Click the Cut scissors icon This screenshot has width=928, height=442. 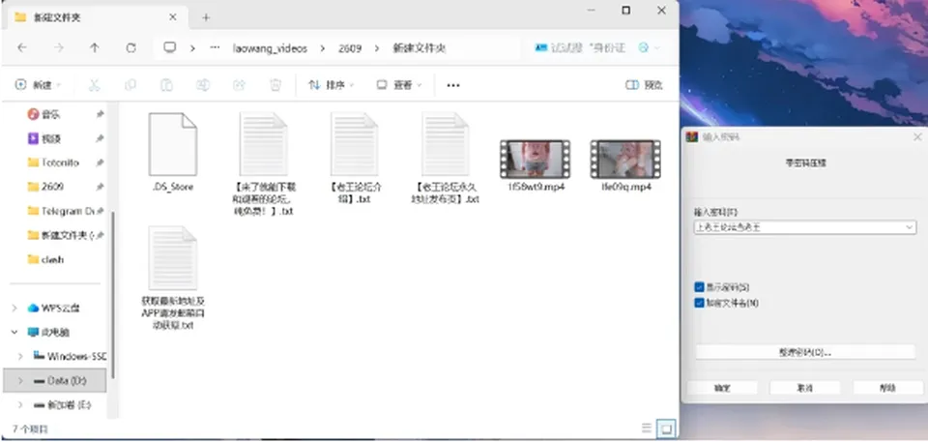coord(94,85)
